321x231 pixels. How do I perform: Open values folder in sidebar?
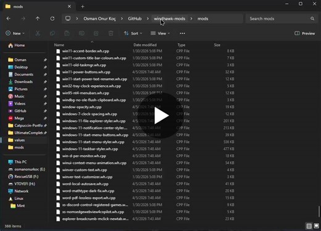pyautogui.click(x=17, y=140)
